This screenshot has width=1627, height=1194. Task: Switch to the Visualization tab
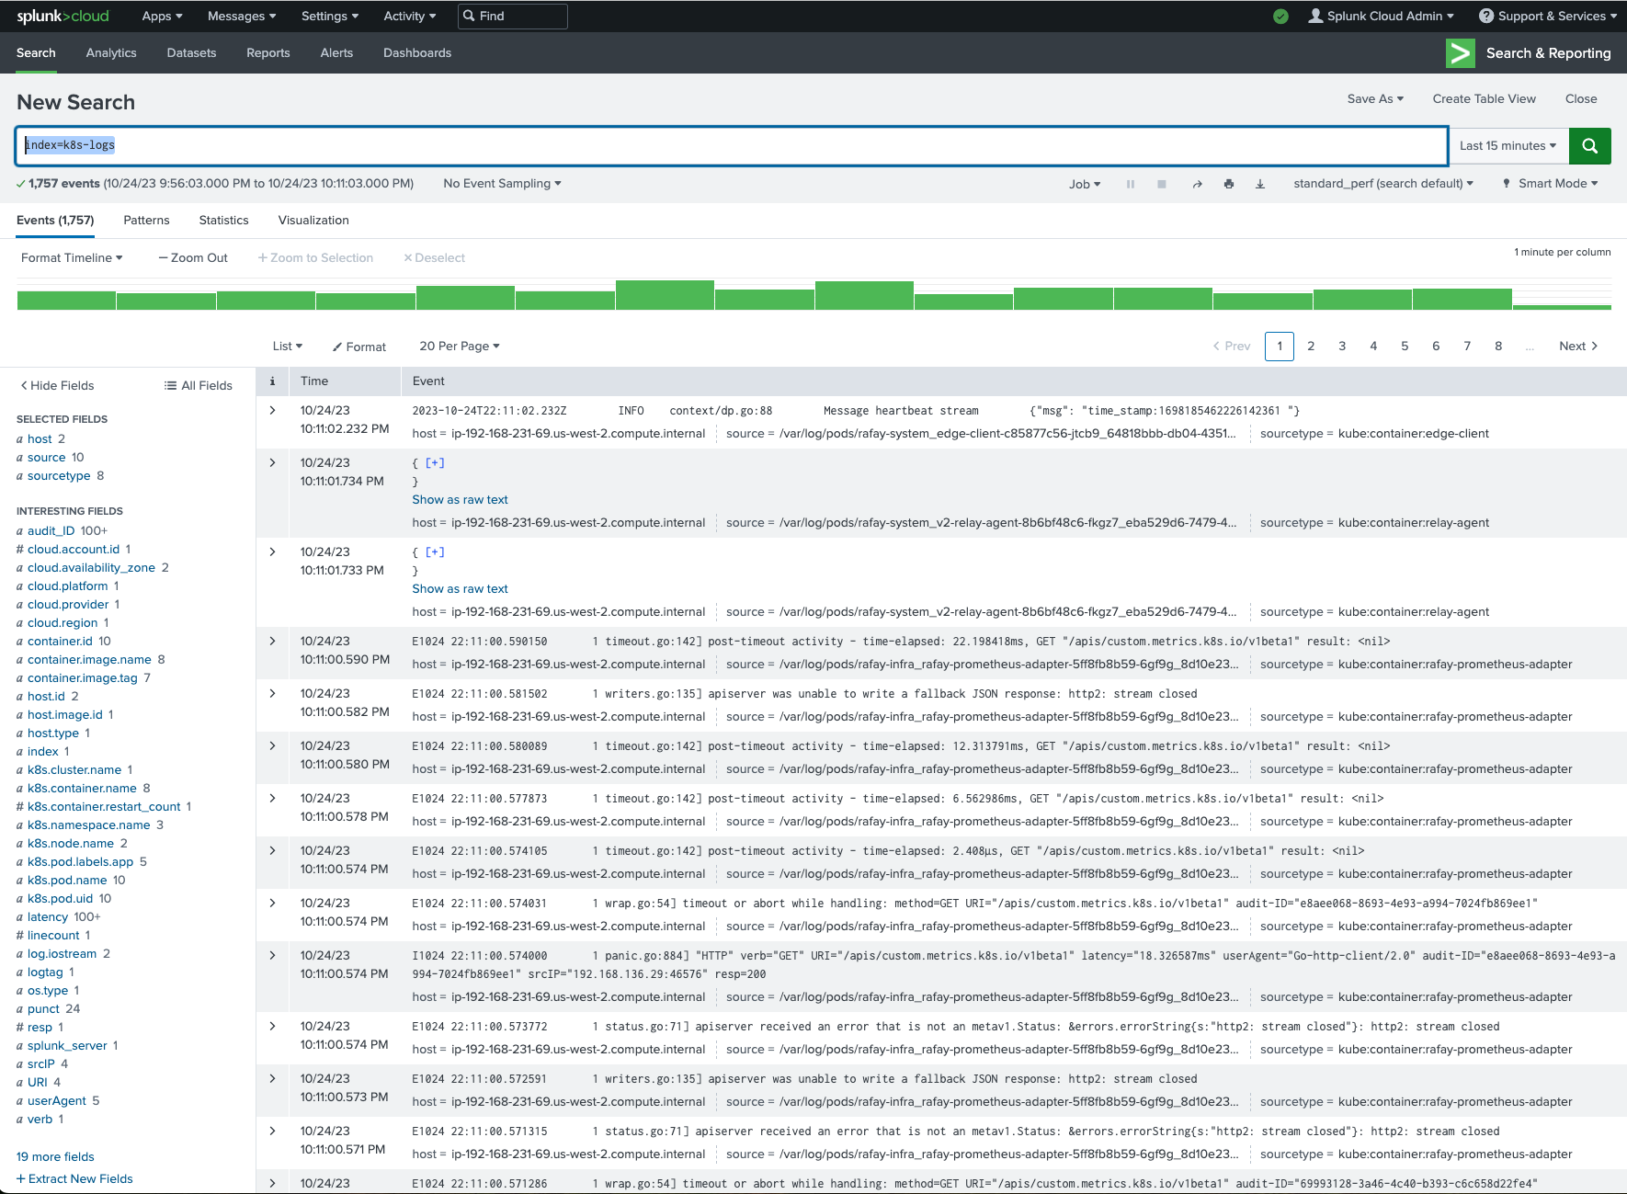[x=313, y=220]
